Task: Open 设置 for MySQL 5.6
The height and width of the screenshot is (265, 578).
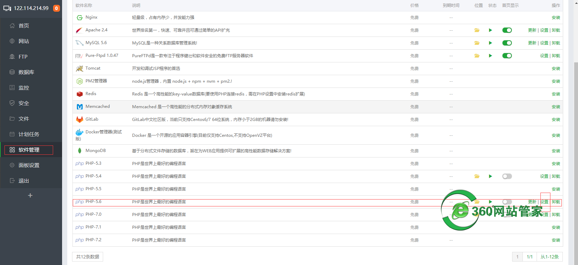Action: (x=544, y=43)
